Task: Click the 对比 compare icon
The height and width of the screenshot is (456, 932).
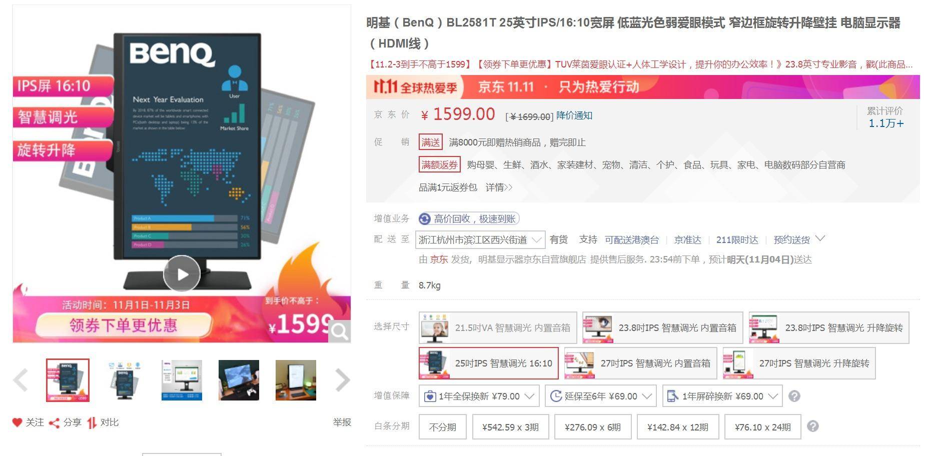Action: [x=92, y=423]
